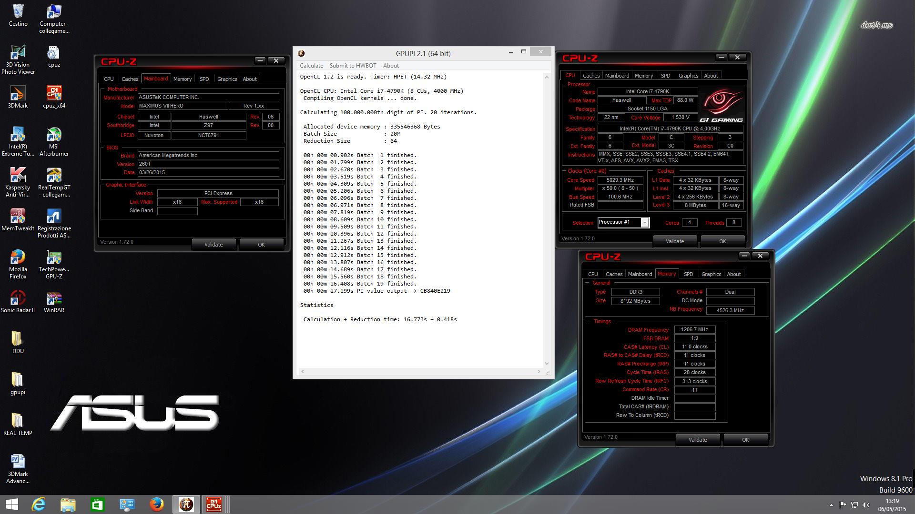The width and height of the screenshot is (915, 514).
Task: Launch the MemTweakIt desktop icon
Action: click(18, 220)
